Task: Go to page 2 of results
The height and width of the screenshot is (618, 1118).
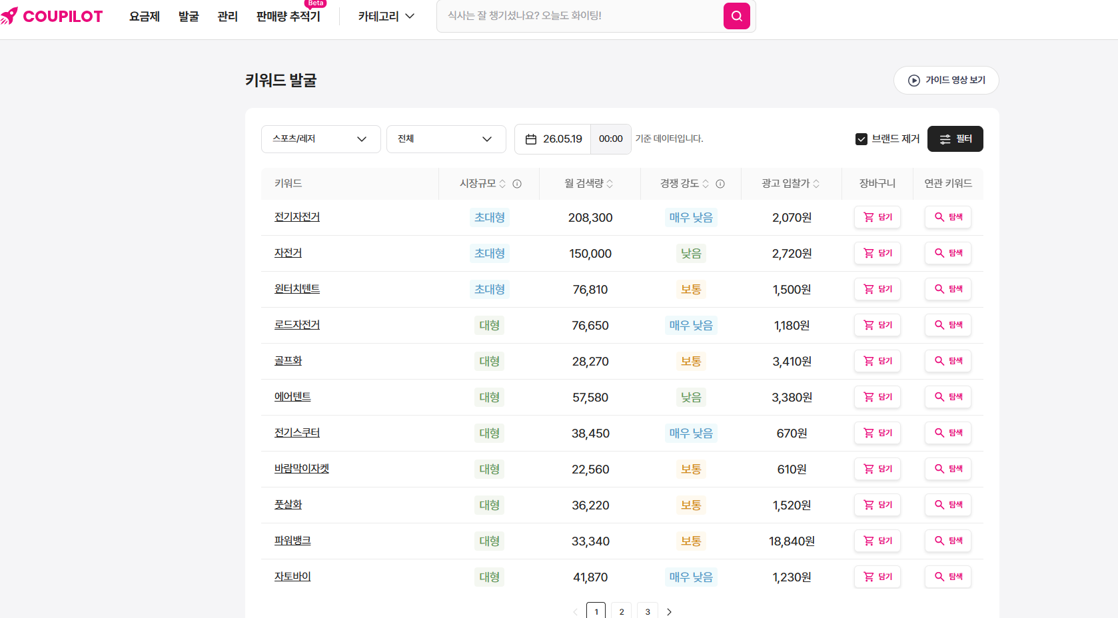Action: 622,611
